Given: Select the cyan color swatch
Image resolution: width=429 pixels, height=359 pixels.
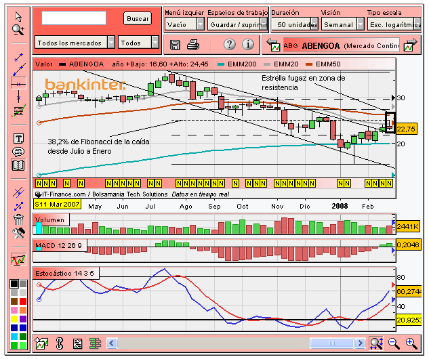Looking at the screenshot, I should click(x=14, y=336).
